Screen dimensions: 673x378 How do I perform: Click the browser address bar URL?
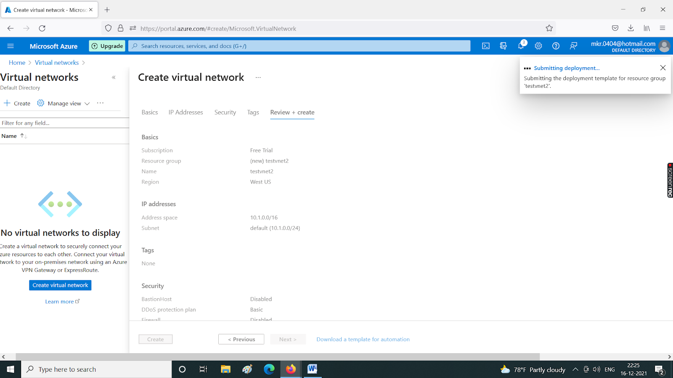click(218, 29)
